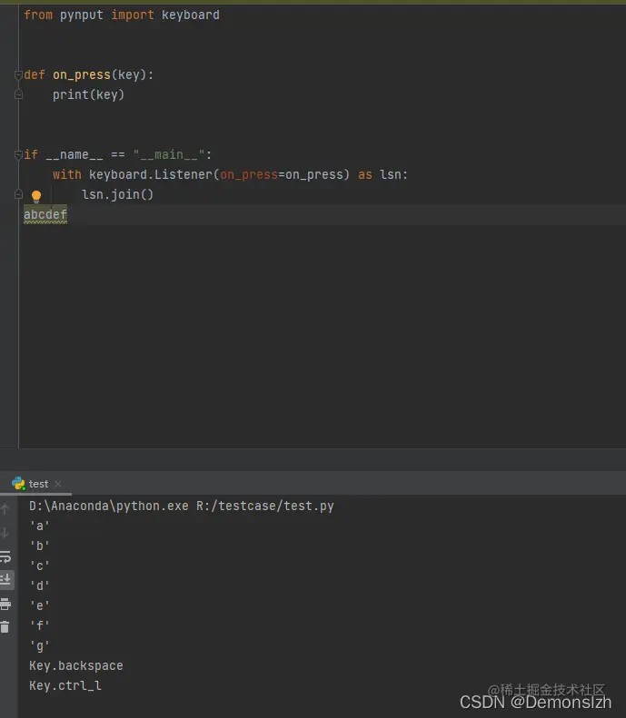Click fold end marker beside lsn.join()

pyautogui.click(x=18, y=194)
